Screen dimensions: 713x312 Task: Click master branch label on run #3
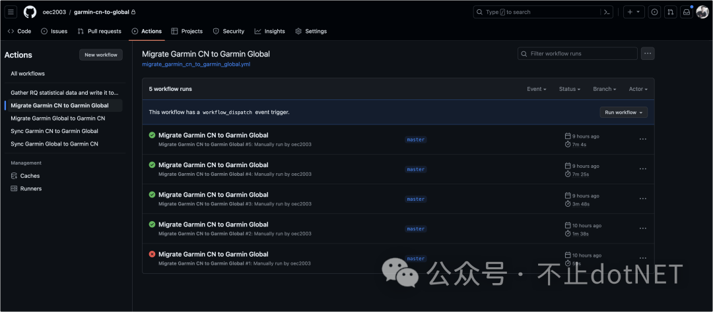click(416, 199)
